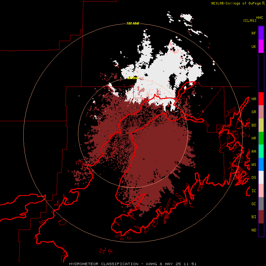Viewport: 266px width, 266px height.
Task: Click the Hydrometeor Classification KAHG caption
Action: (133, 264)
